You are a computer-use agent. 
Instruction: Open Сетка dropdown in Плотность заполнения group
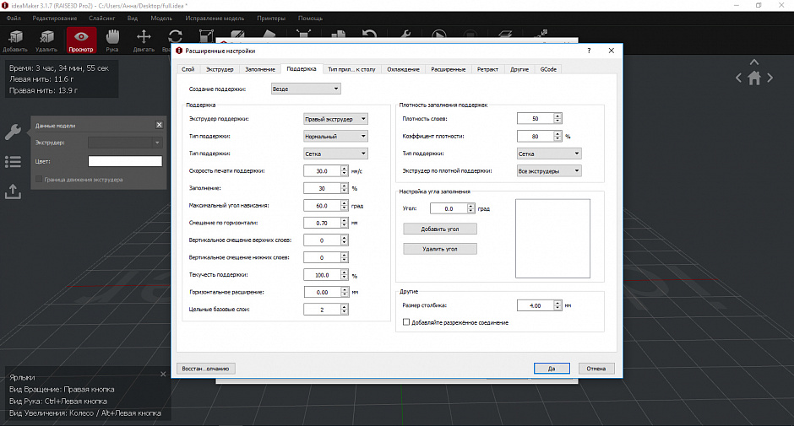click(549, 154)
